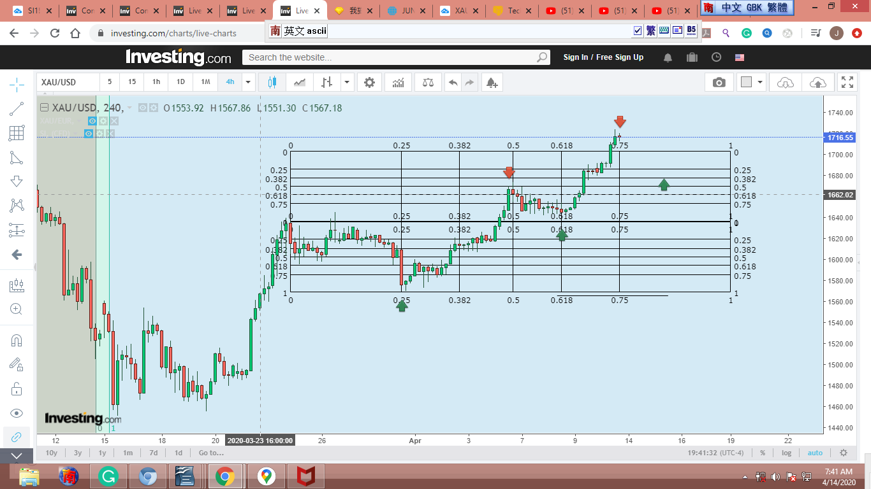Toggle log scale on price axis
This screenshot has height=489, width=871.
(786, 453)
